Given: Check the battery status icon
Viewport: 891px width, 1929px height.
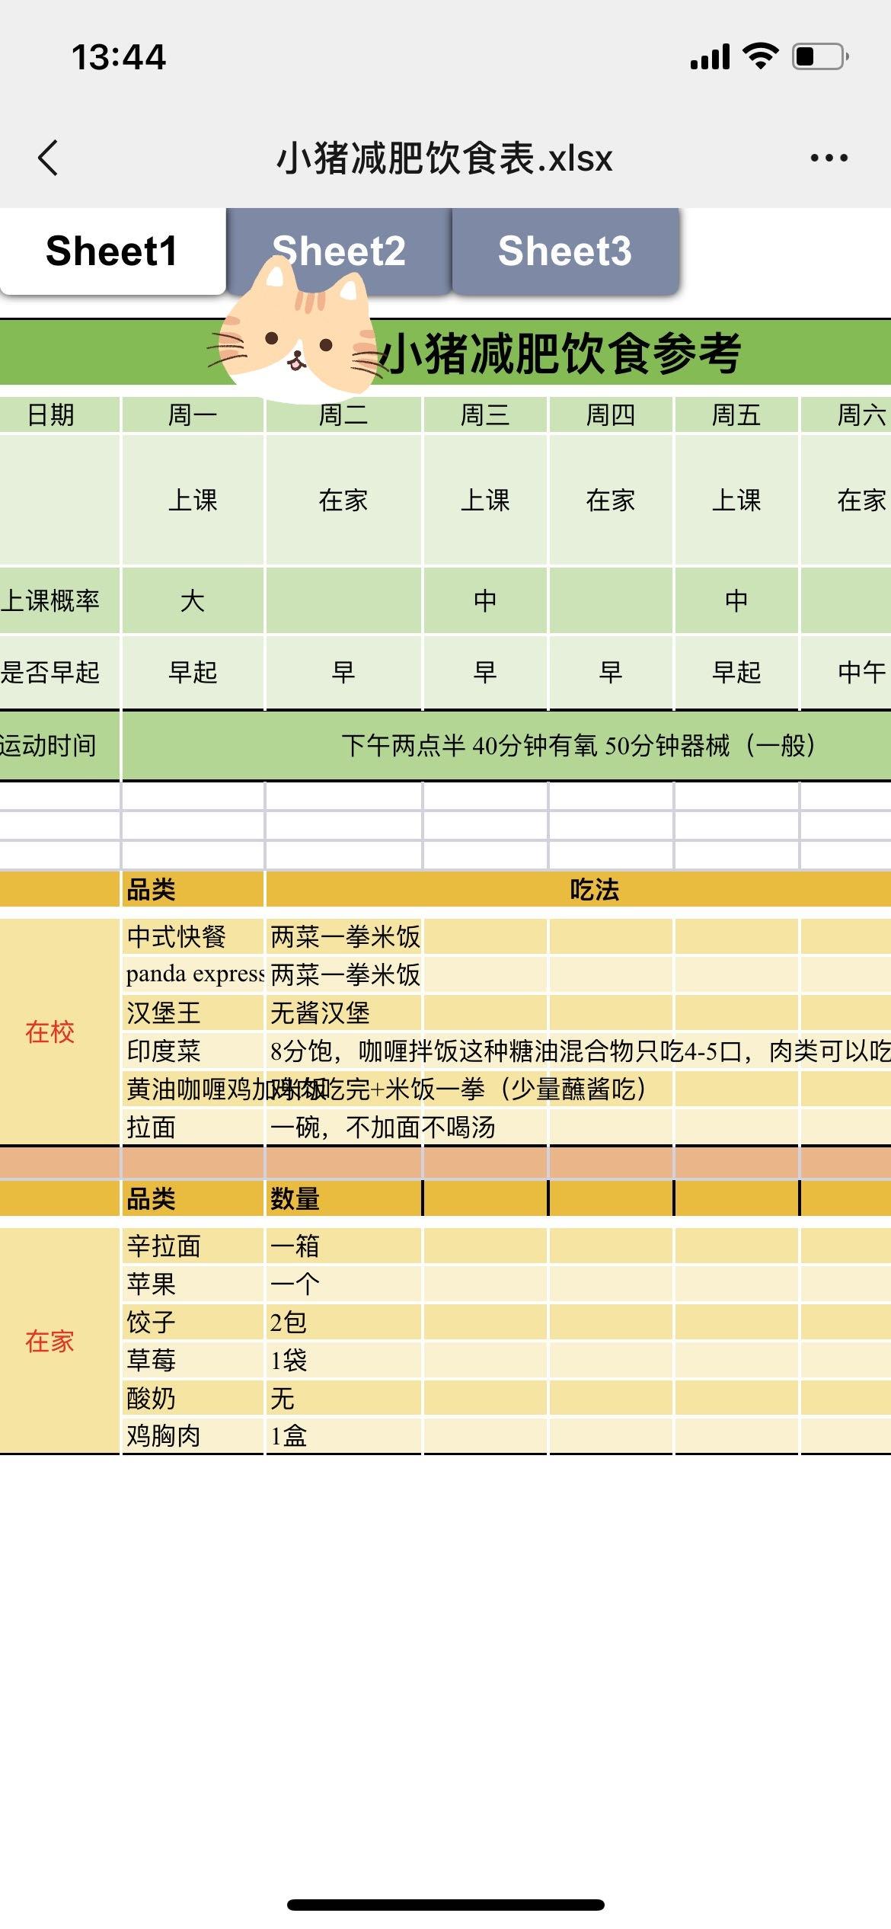Looking at the screenshot, I should click(x=821, y=57).
